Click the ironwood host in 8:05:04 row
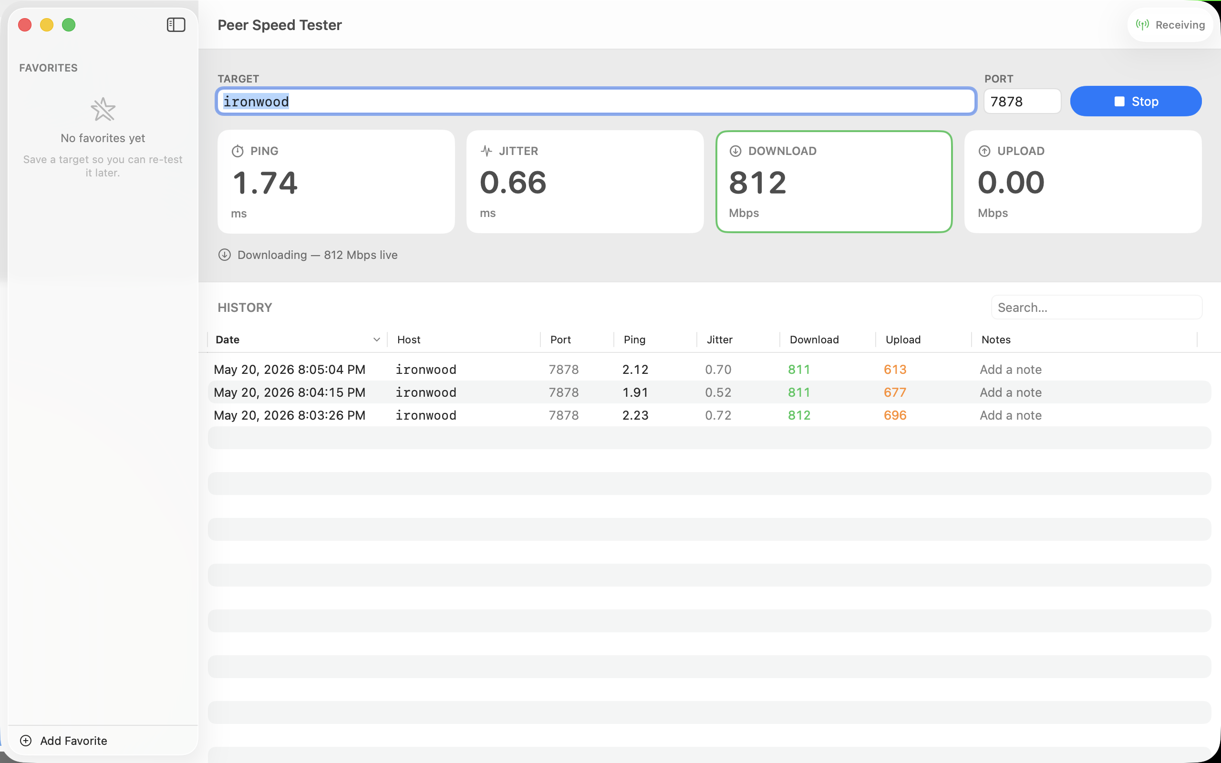Screen dimensions: 1221x763 [x=426, y=370]
